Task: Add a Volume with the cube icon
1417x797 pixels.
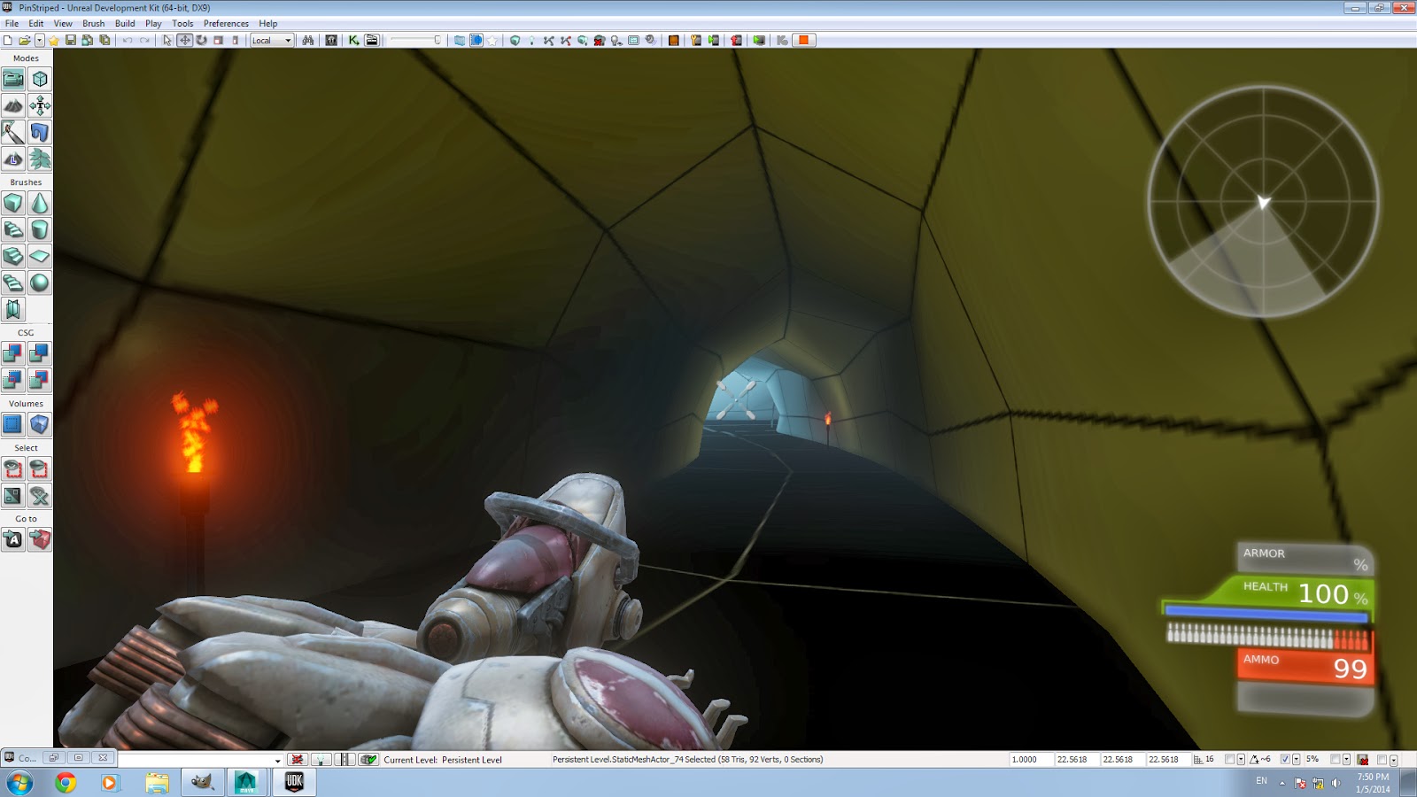Action: pos(40,424)
